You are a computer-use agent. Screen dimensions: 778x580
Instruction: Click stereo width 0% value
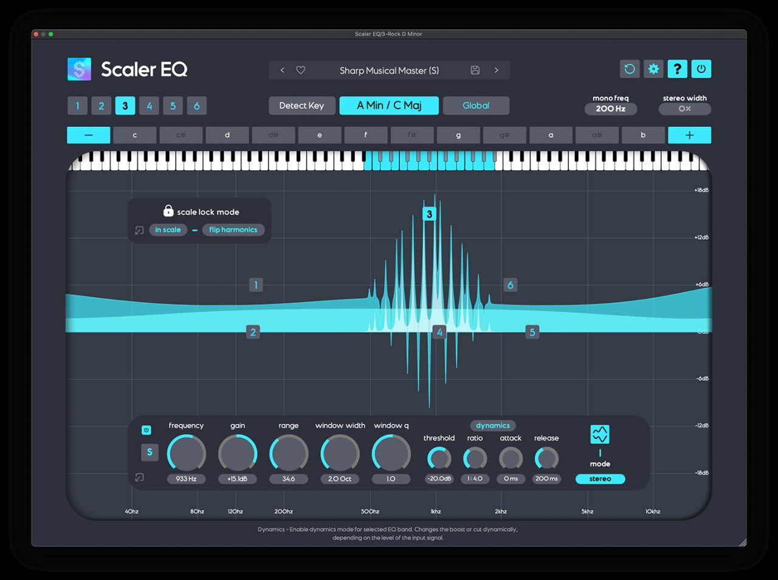[684, 109]
